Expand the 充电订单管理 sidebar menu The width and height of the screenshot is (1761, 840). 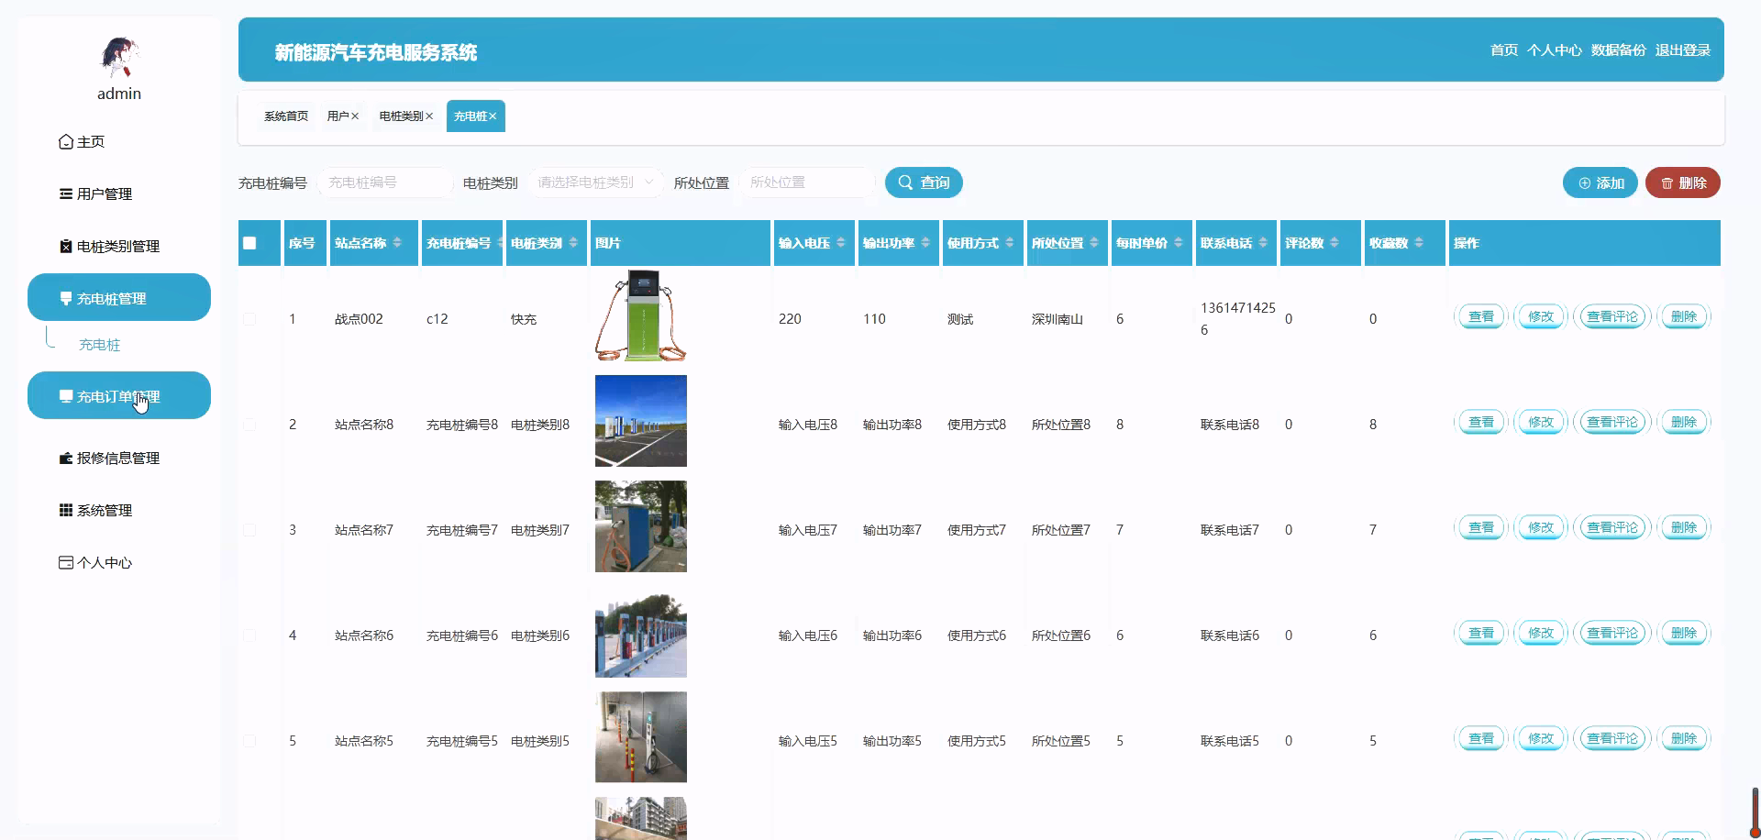(x=119, y=395)
